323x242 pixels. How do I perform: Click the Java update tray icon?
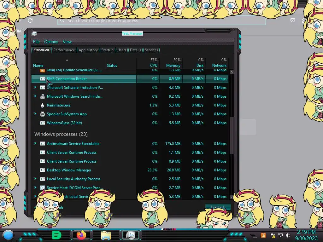pyautogui.click(x=263, y=235)
